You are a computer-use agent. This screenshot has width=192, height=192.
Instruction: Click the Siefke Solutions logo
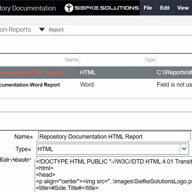pos(102,8)
